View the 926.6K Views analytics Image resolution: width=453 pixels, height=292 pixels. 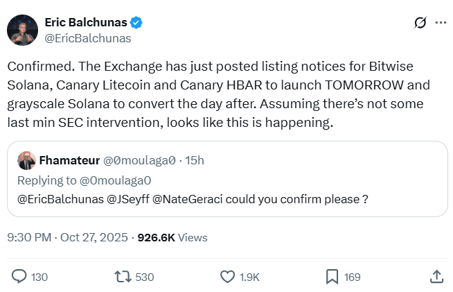[x=172, y=237]
